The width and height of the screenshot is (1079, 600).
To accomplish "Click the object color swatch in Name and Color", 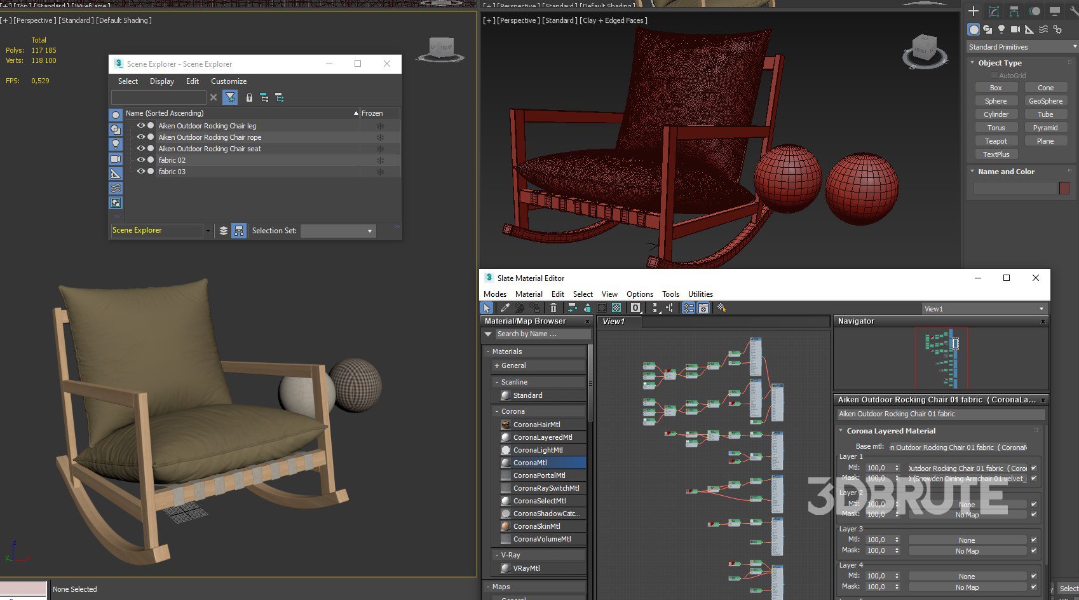I will click(x=1064, y=188).
